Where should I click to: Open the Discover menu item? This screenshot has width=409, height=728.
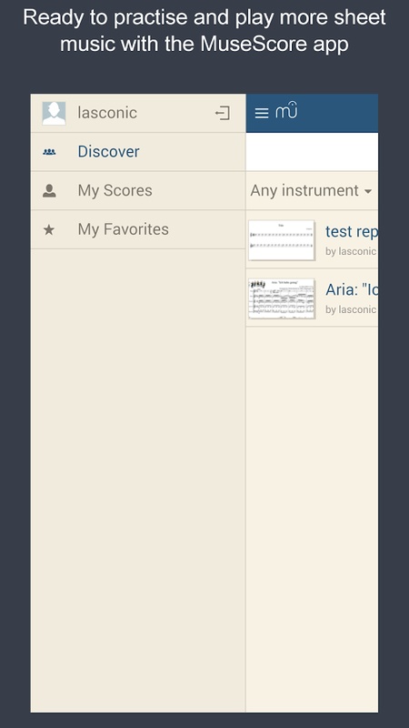pyautogui.click(x=138, y=152)
